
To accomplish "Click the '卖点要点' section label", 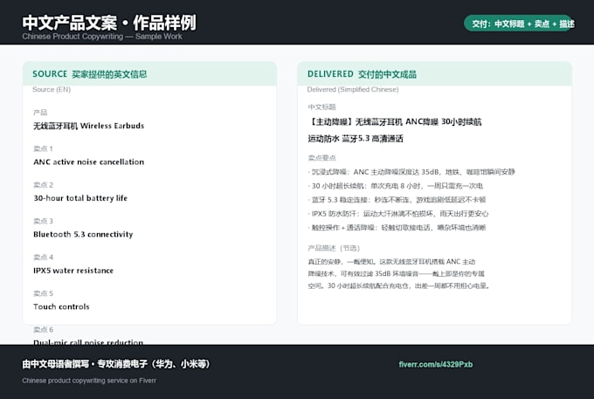I will point(321,158).
